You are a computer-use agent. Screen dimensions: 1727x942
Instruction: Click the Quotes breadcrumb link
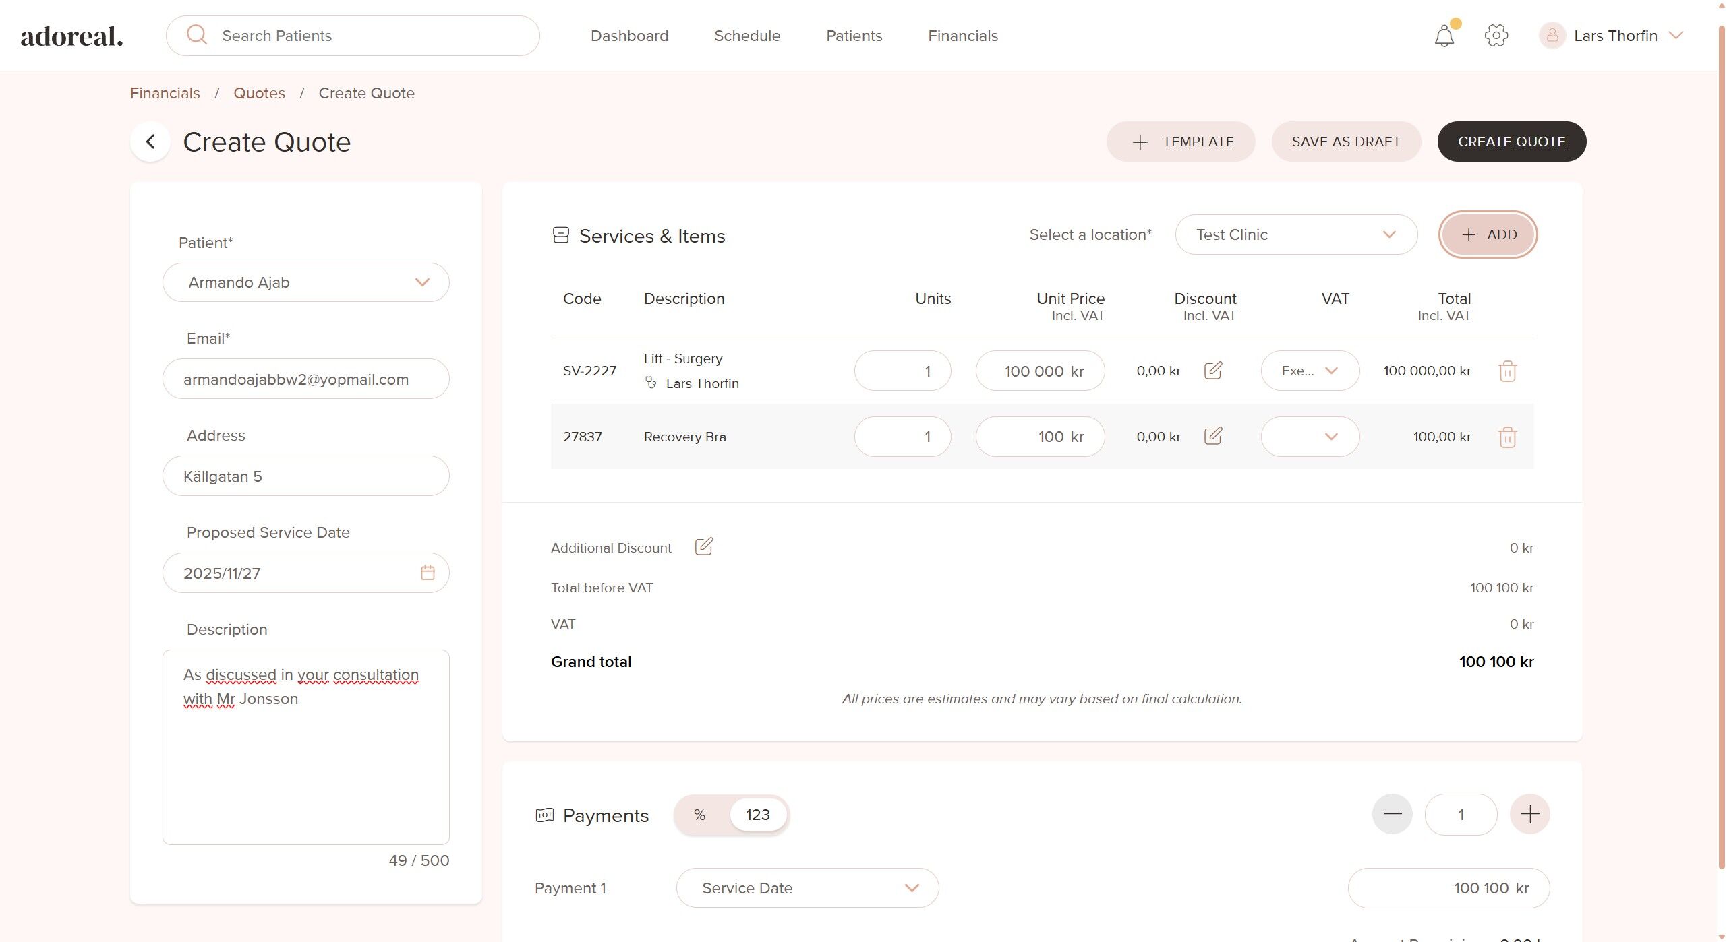click(x=259, y=93)
